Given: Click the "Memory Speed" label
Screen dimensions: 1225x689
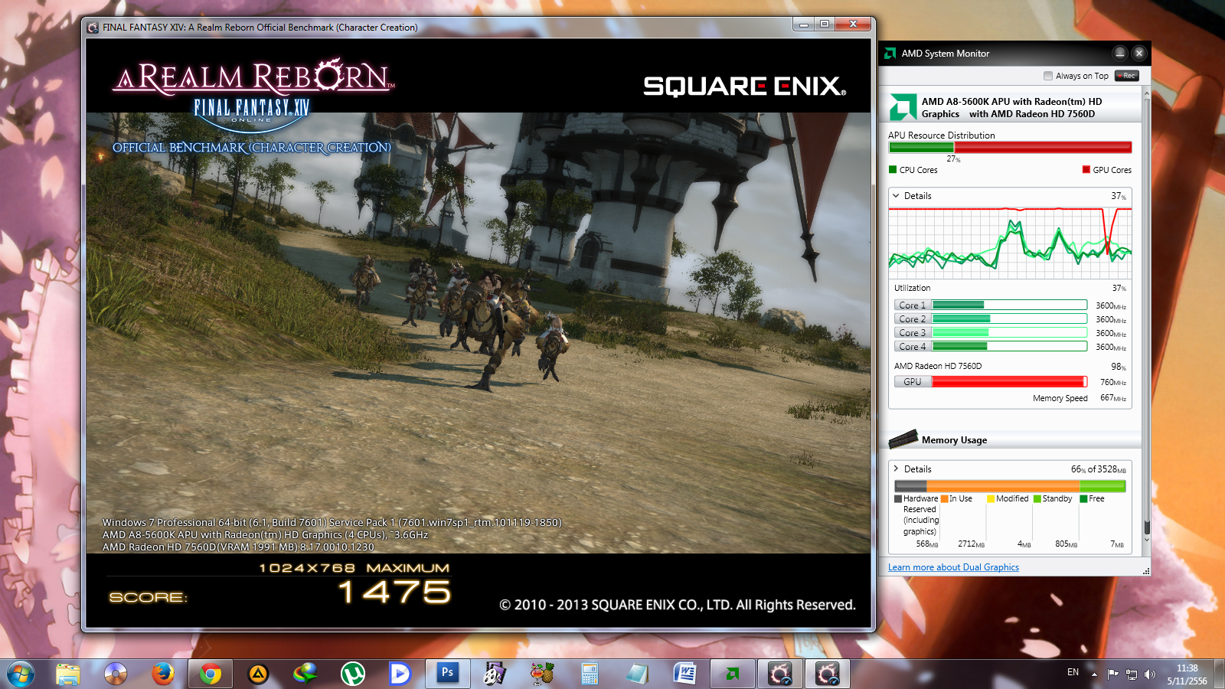Looking at the screenshot, I should click(1060, 398).
